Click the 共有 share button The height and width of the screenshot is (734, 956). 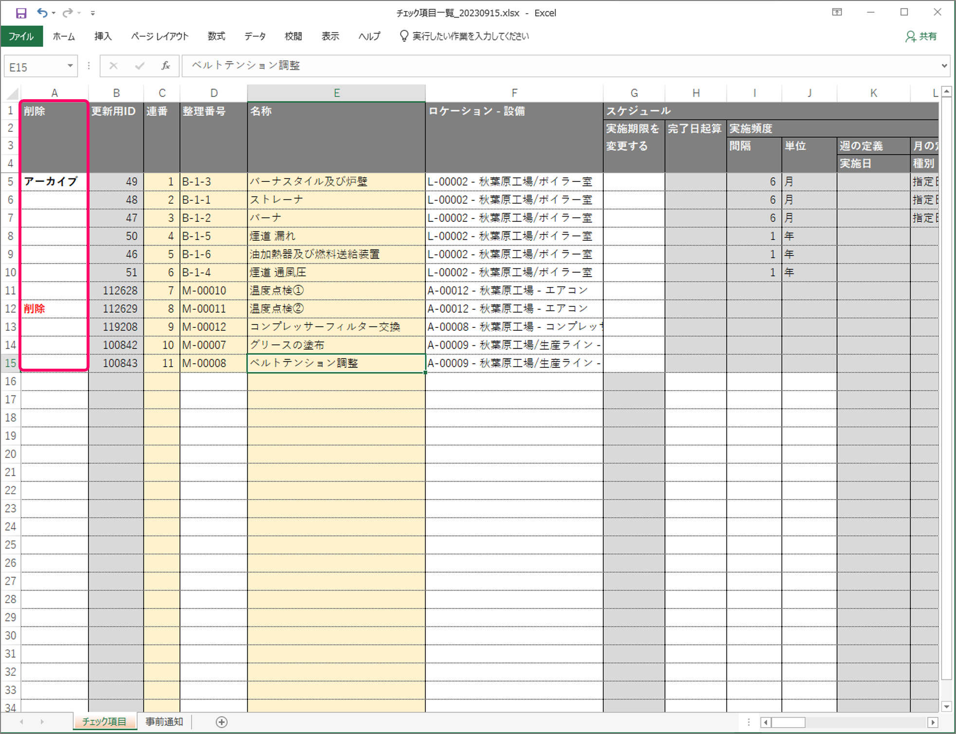click(920, 36)
